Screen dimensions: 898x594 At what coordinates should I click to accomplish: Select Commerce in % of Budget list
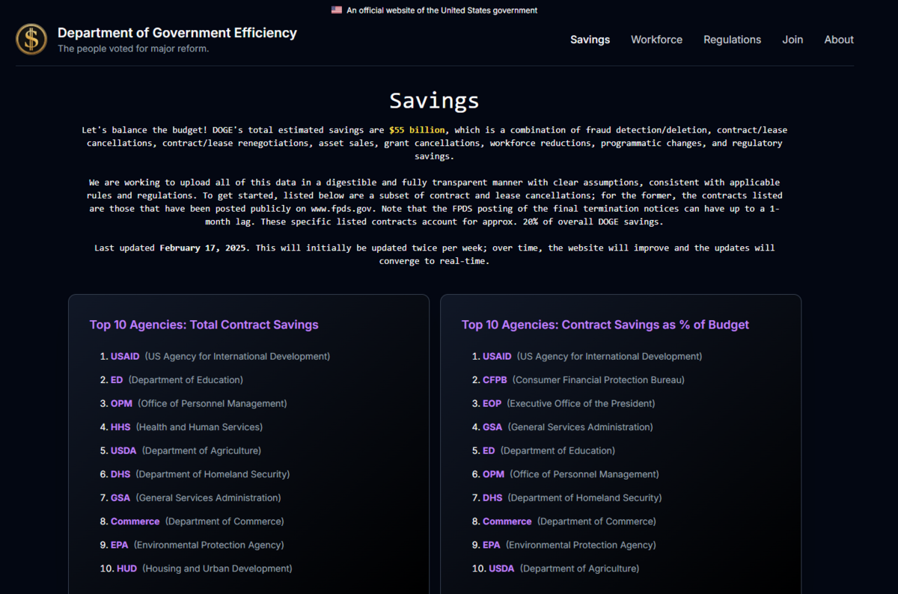507,521
